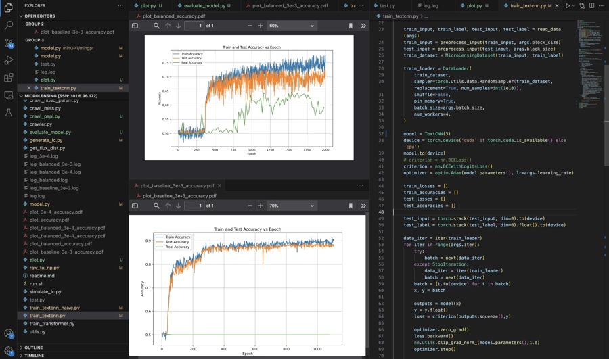Open Source Control view with badge
609x359 pixels.
[9, 43]
